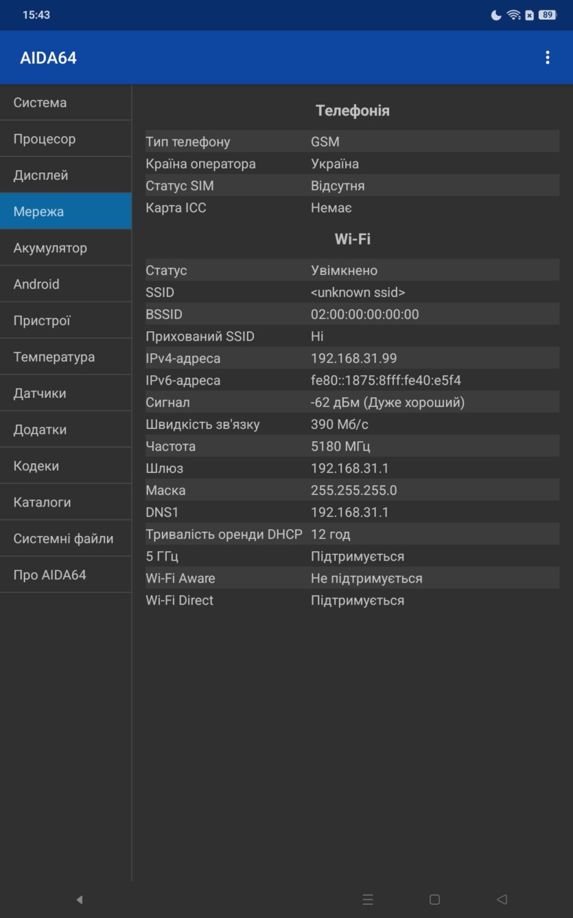Open Про AIDA64 about page
The height and width of the screenshot is (918, 573).
coord(65,575)
